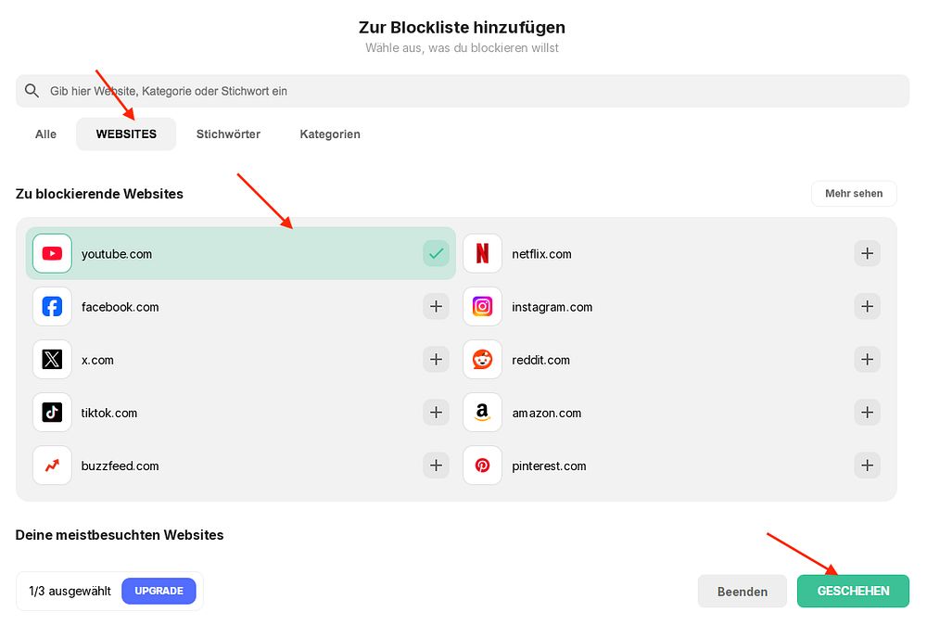Focus the website search input field
This screenshot has height=625, width=927.
tap(463, 91)
